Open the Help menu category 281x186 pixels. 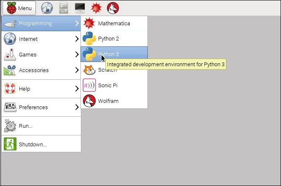(x=41, y=89)
